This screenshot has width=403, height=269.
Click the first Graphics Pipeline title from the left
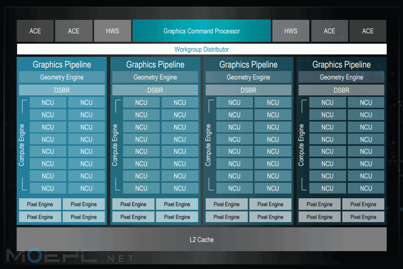[62, 64]
